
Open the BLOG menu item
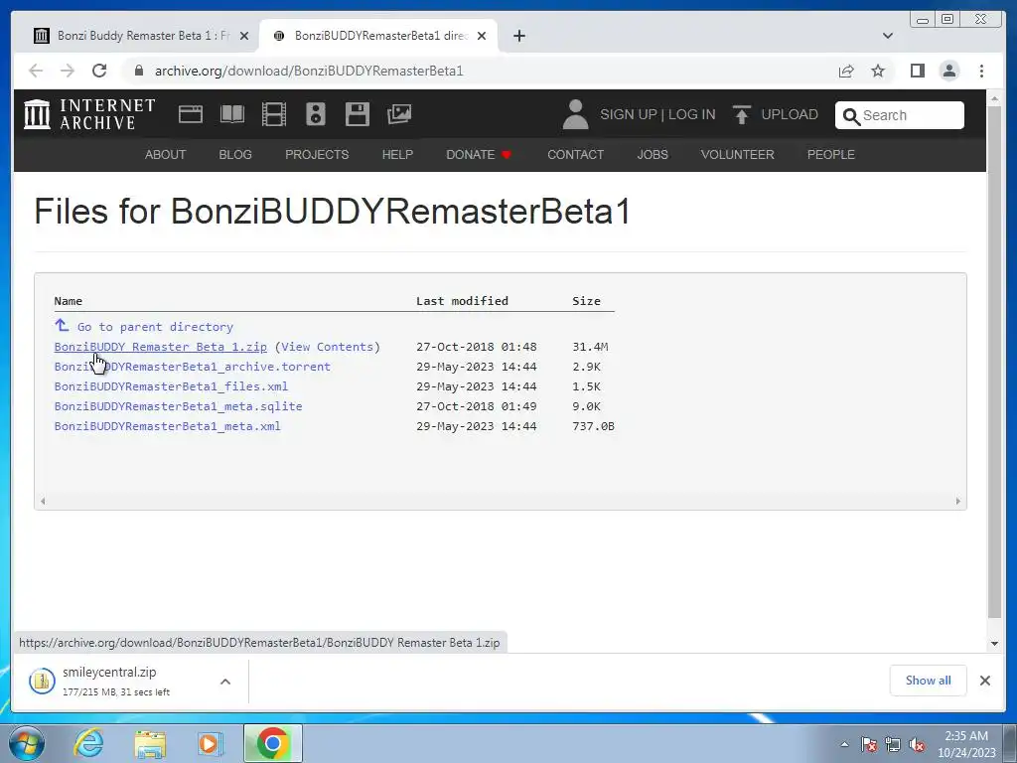[x=235, y=154]
